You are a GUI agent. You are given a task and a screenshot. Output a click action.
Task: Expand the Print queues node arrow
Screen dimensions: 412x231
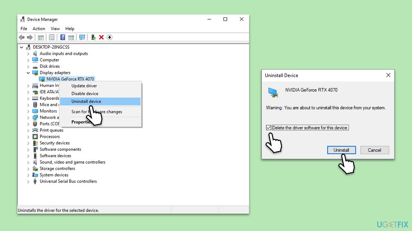28,130
